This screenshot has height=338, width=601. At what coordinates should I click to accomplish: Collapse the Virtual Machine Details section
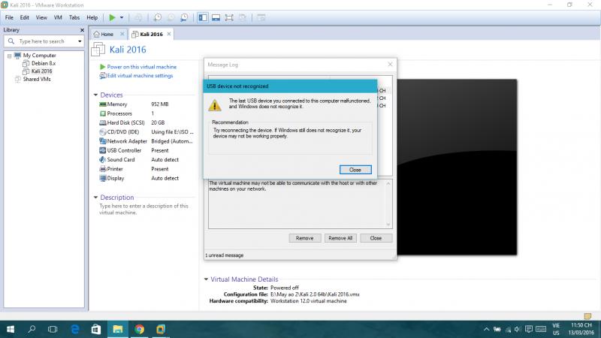pyautogui.click(x=206, y=279)
